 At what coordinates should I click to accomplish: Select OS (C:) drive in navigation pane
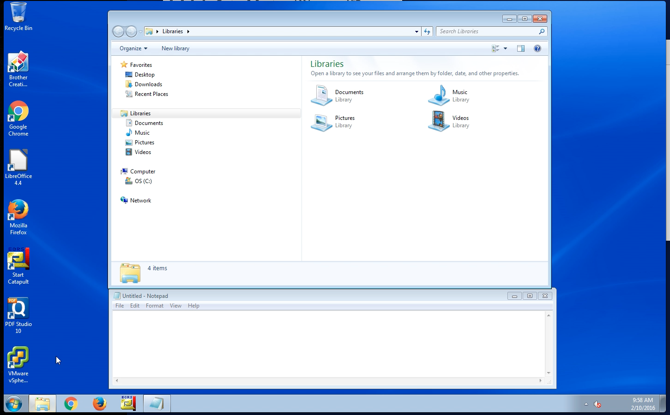click(143, 181)
